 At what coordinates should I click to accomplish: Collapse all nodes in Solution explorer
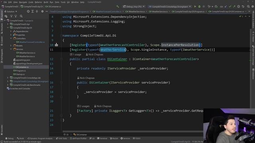37,12
